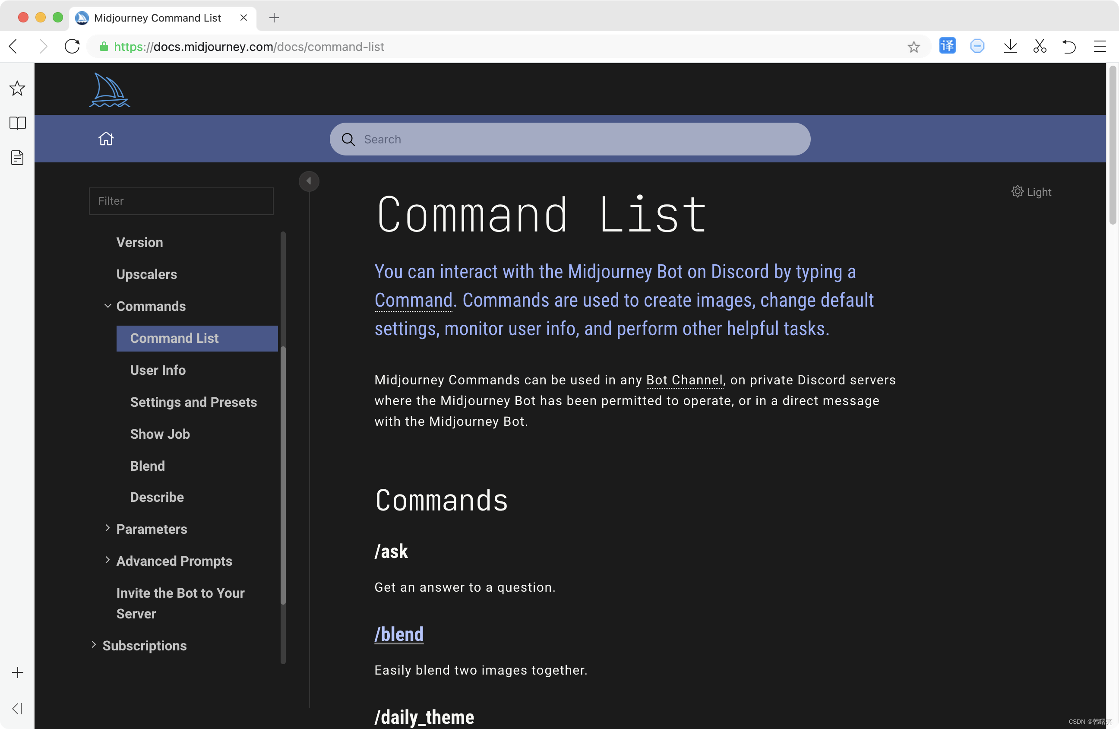This screenshot has height=729, width=1119.
Task: Follow the Bot Channel link
Action: 684,380
